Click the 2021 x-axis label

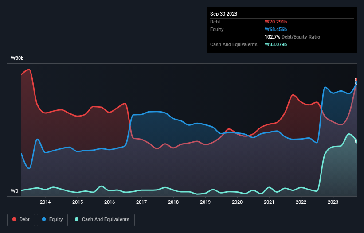point(269,202)
